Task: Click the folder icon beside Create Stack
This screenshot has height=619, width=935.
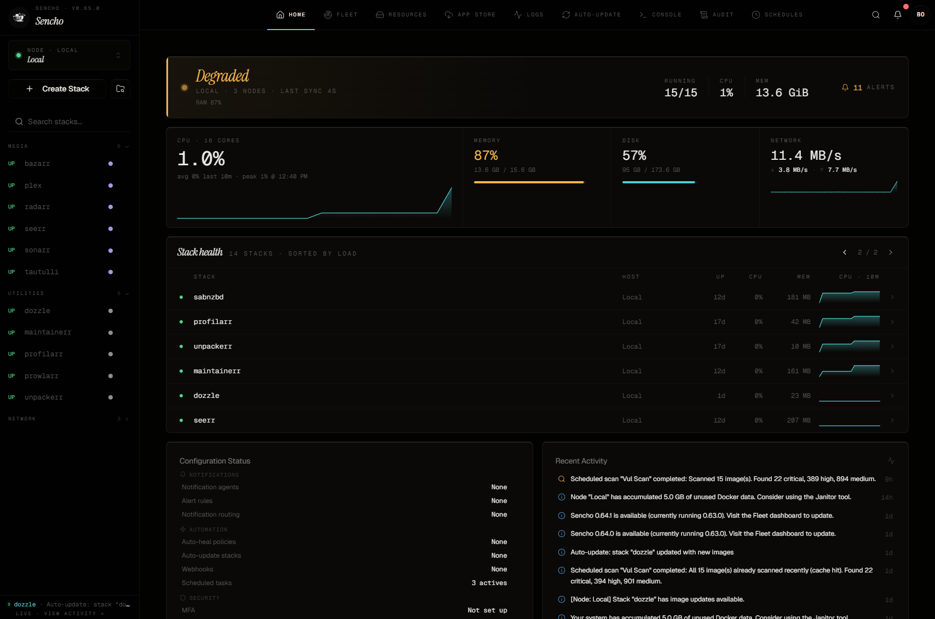Action: (x=120, y=89)
